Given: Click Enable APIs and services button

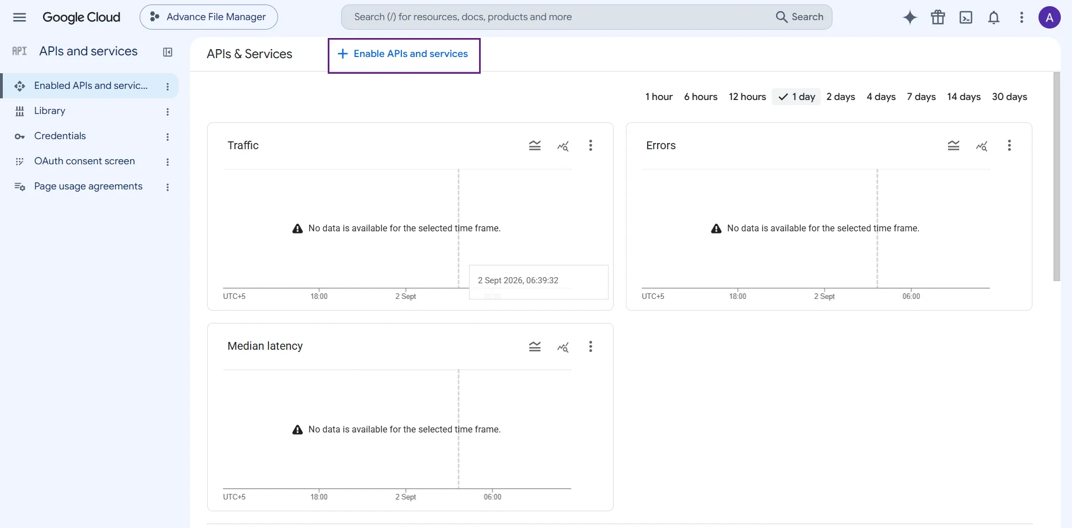Looking at the screenshot, I should click(x=404, y=54).
